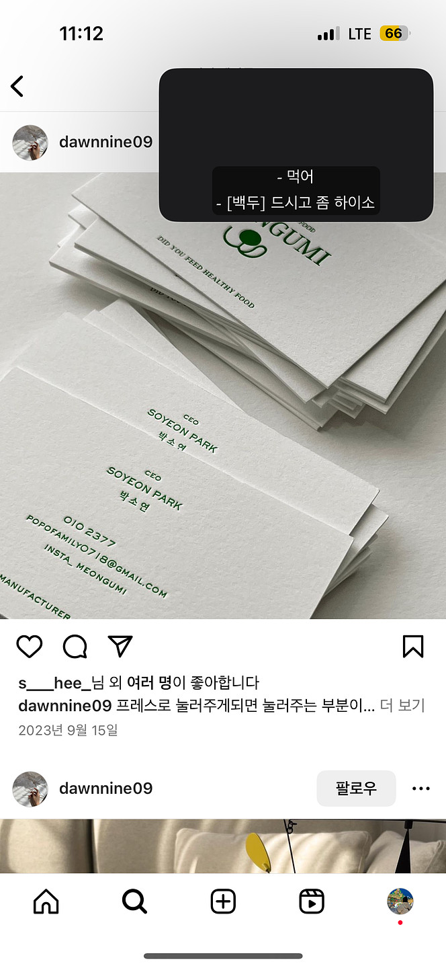This screenshot has width=446, height=968.
Task: Save post with bookmark icon
Action: (x=413, y=646)
